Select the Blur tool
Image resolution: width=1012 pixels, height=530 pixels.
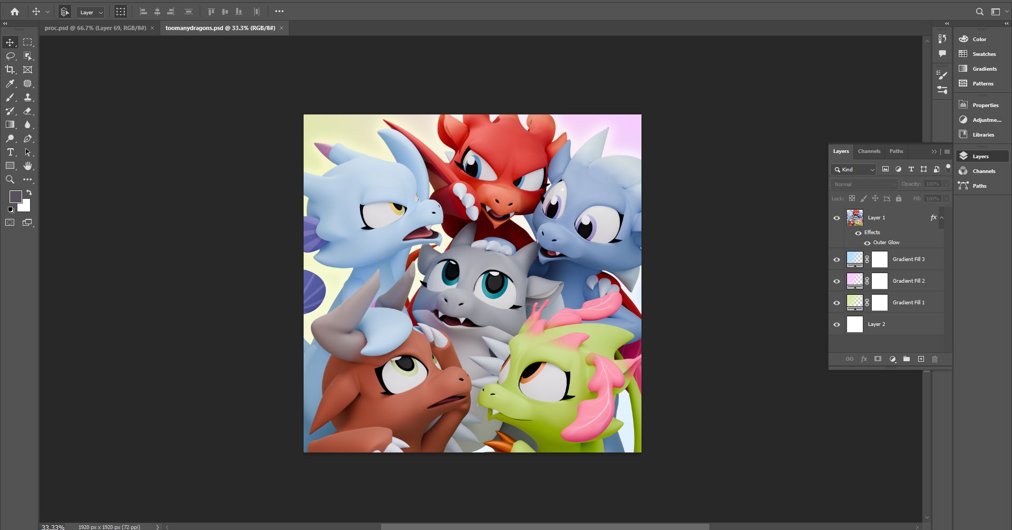point(27,125)
